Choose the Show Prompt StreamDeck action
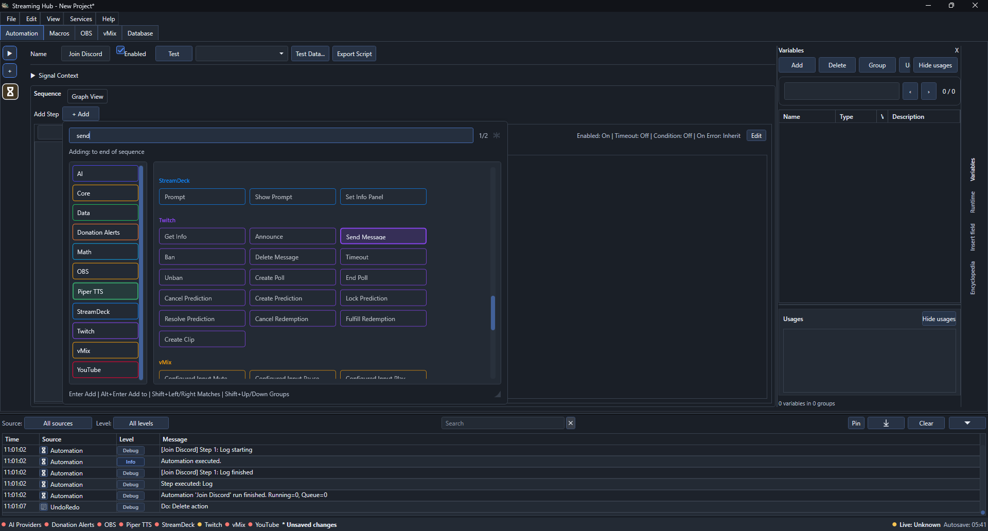The width and height of the screenshot is (988, 531). coord(293,197)
